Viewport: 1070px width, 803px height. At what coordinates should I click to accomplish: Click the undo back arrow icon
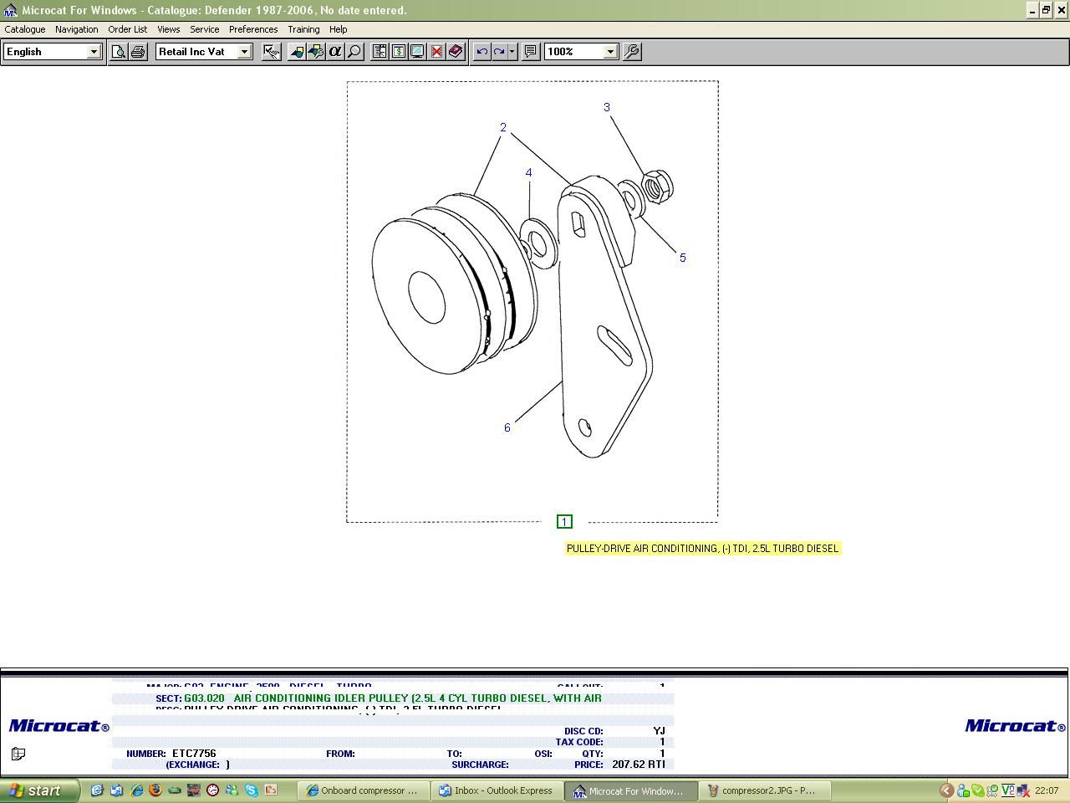481,52
